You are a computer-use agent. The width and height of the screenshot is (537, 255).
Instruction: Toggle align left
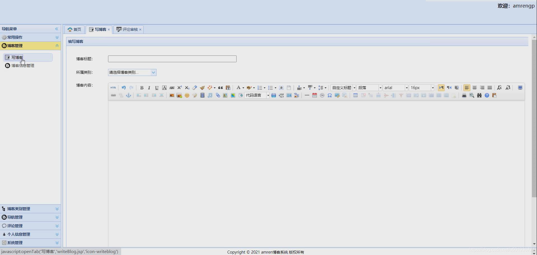tap(467, 88)
